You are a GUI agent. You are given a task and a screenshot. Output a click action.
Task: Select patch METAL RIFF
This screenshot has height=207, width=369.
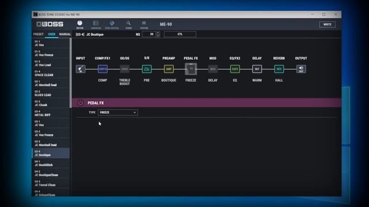[x=51, y=113]
